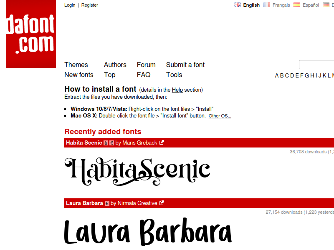
Task: Browse fonts starting with letter L
Action: pos(329,75)
